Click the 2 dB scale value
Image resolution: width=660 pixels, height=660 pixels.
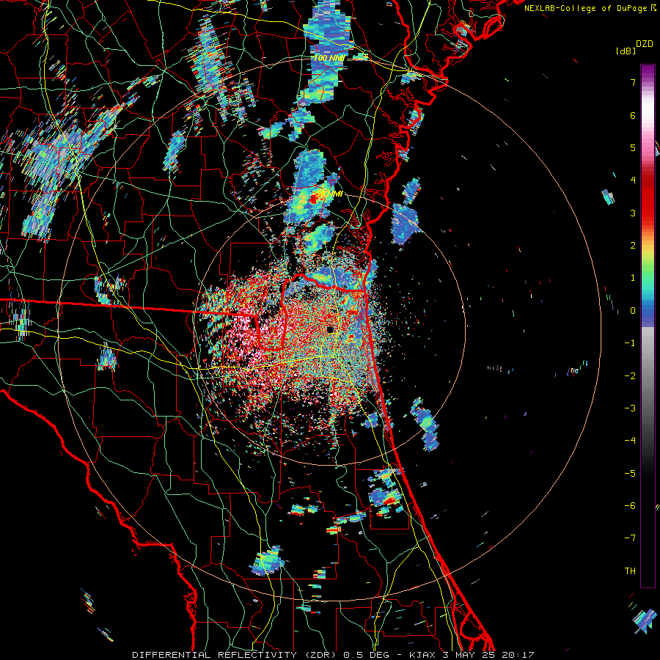633,246
